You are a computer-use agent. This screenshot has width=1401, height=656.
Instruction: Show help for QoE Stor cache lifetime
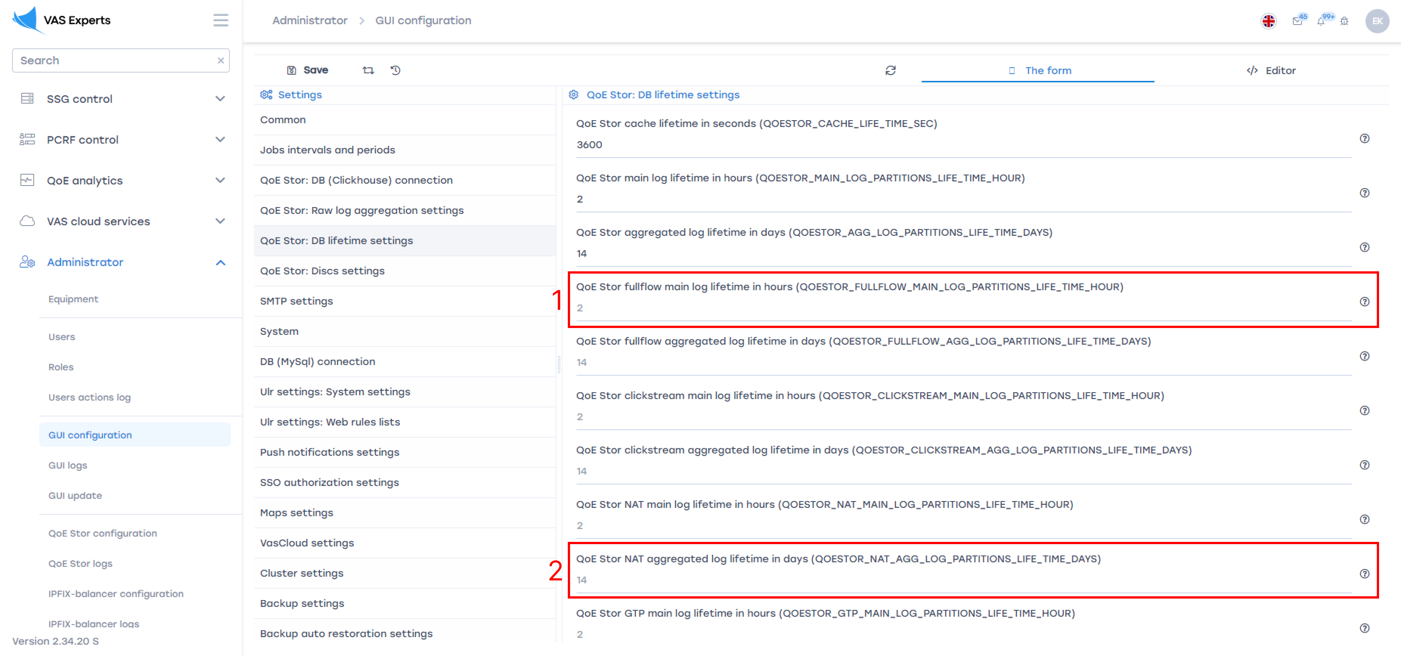1364,139
